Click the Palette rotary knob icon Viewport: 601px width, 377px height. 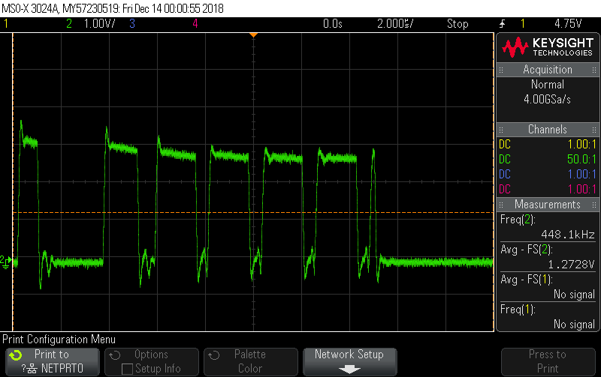pyautogui.click(x=213, y=355)
